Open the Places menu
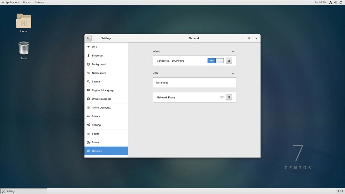345x194 pixels. (x=27, y=2)
